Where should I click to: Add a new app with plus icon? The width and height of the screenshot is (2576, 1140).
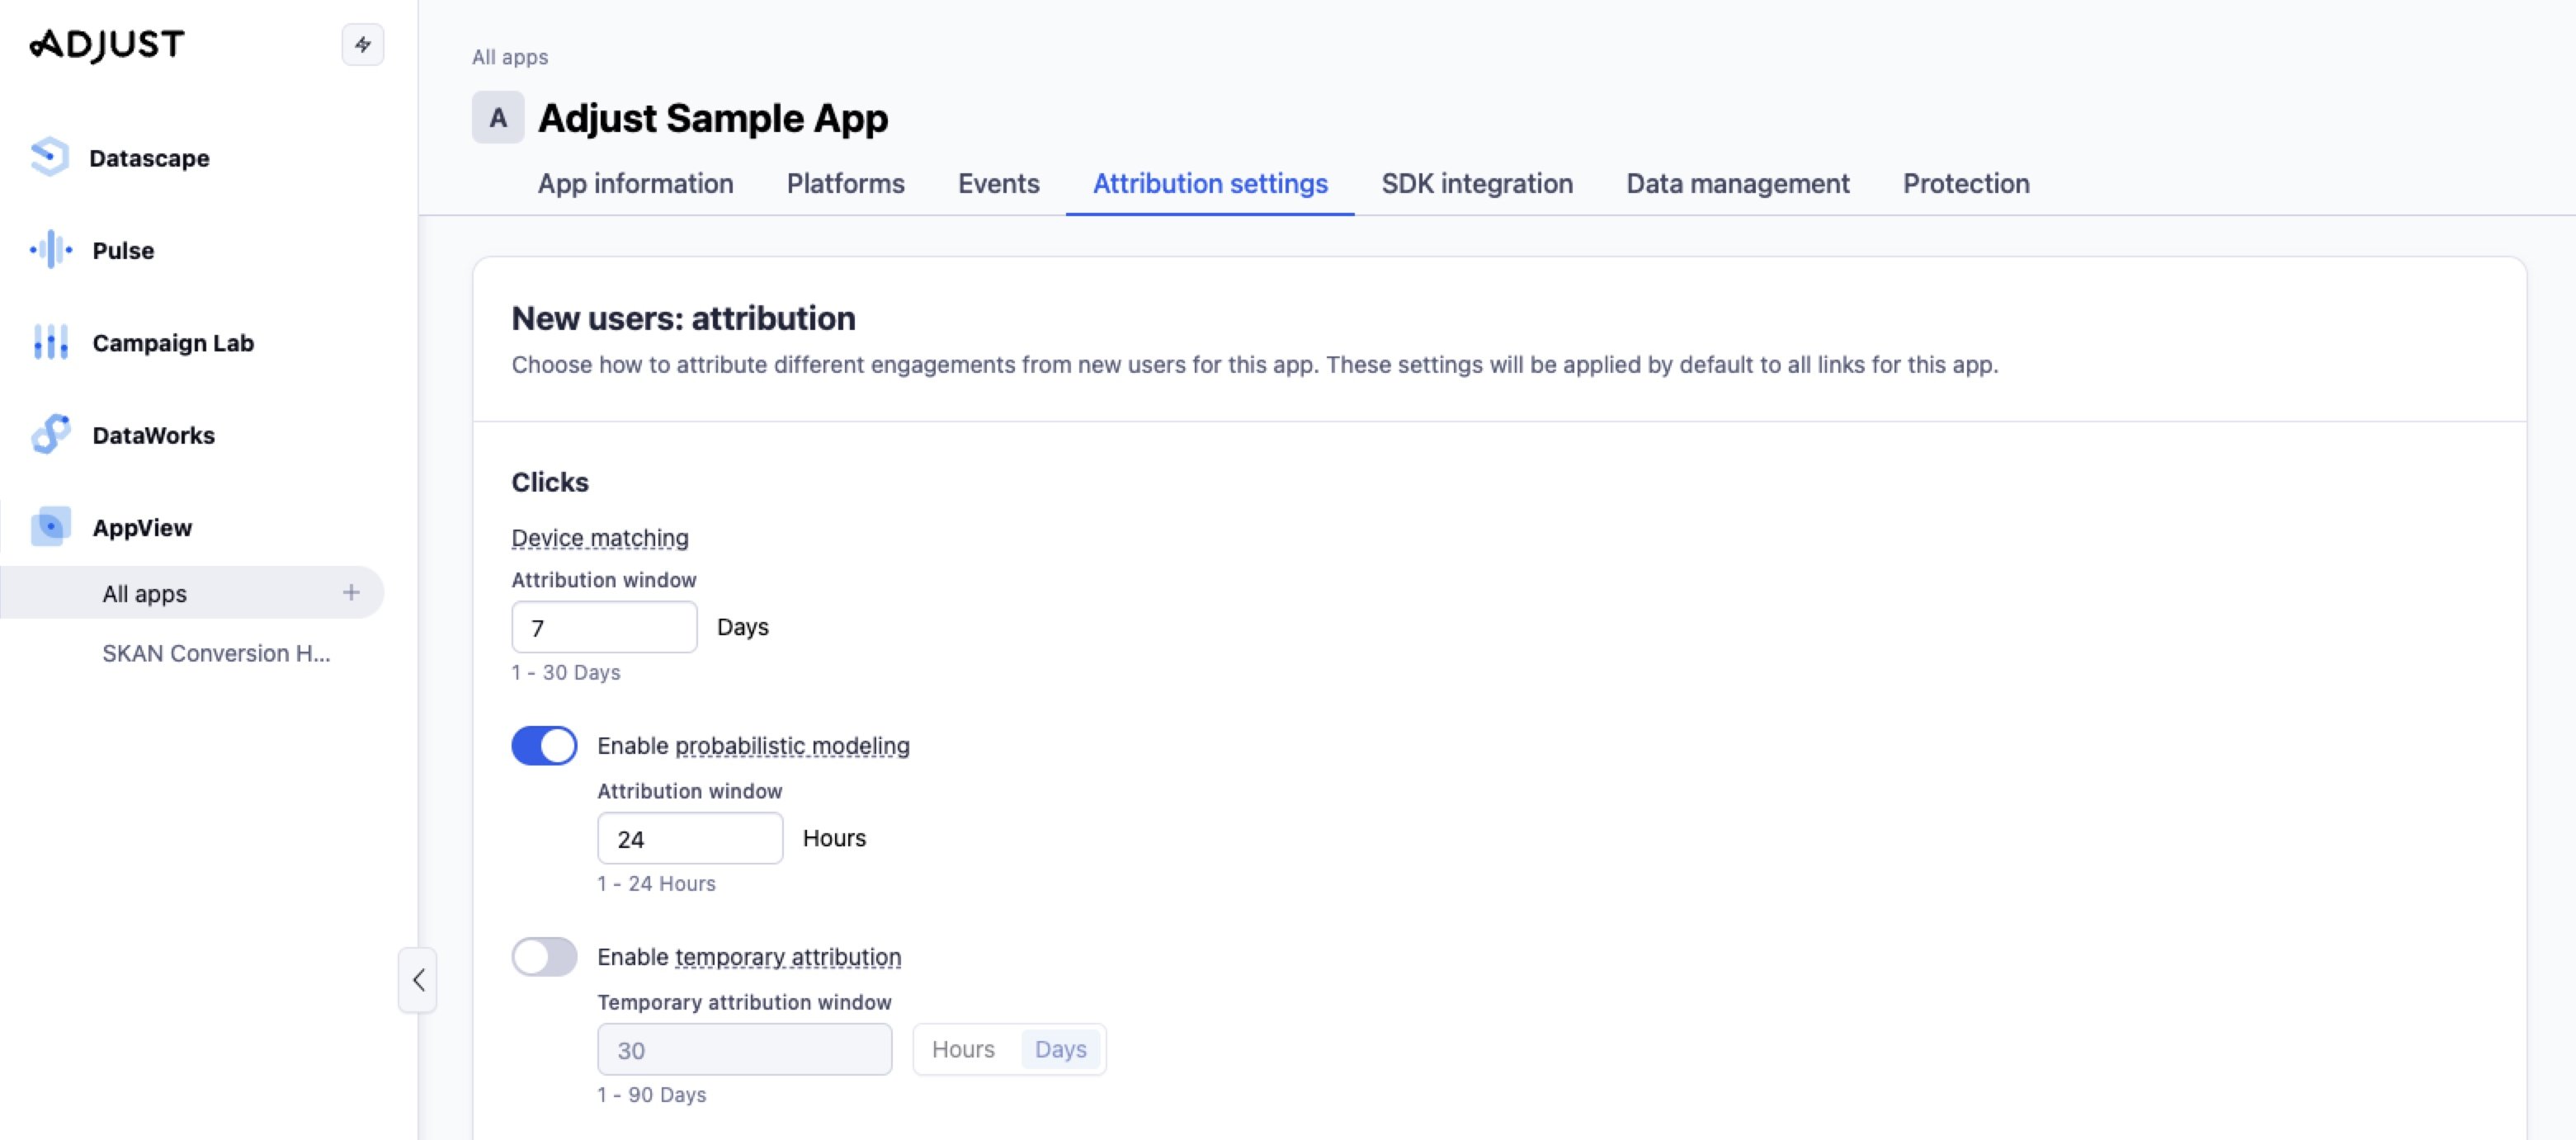(351, 592)
